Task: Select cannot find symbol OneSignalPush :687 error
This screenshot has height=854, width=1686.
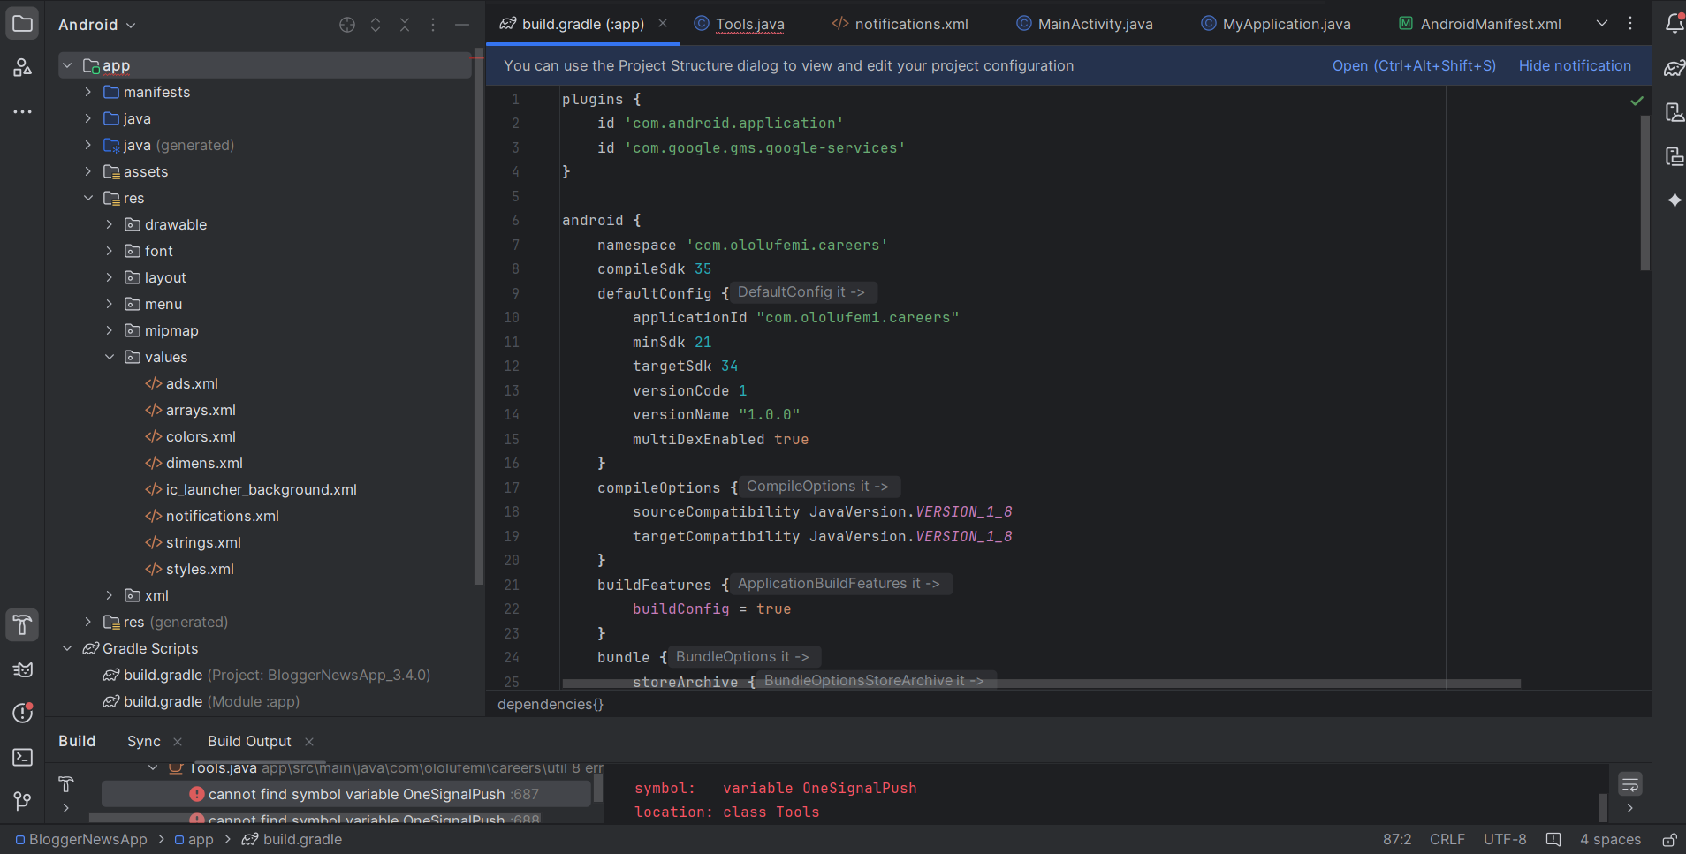Action: click(346, 794)
